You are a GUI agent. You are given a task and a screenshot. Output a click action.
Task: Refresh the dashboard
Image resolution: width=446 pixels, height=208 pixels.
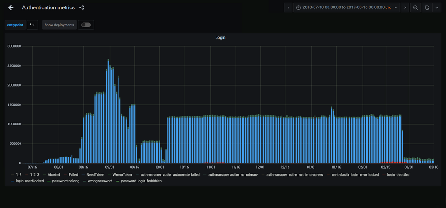tap(427, 8)
